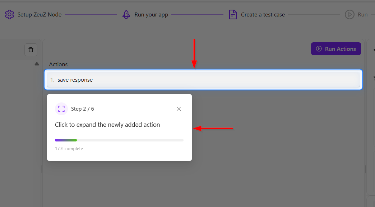Click the document icon for Create a test case
This screenshot has width=375, height=207.
tap(233, 15)
